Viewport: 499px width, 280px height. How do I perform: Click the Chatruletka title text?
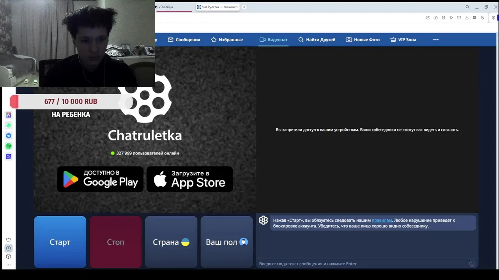(x=145, y=135)
